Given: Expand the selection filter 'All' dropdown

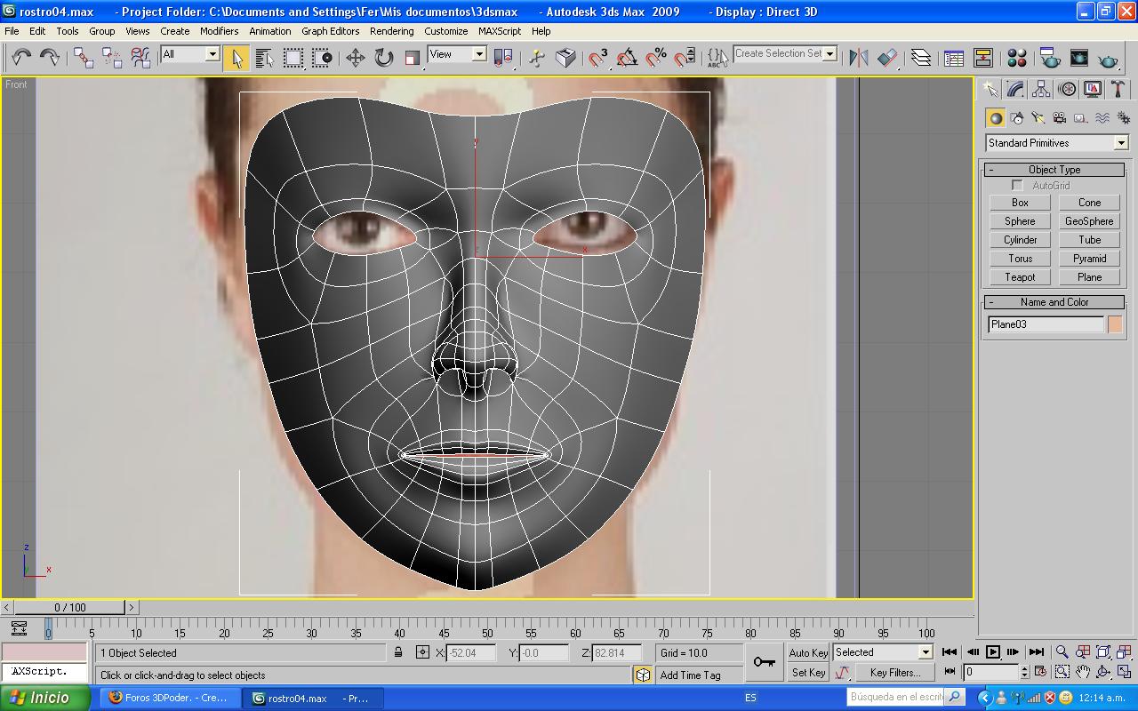Looking at the screenshot, I should pyautogui.click(x=212, y=54).
